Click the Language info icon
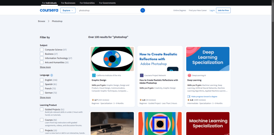This screenshot has width=274, height=135. click(x=52, y=75)
